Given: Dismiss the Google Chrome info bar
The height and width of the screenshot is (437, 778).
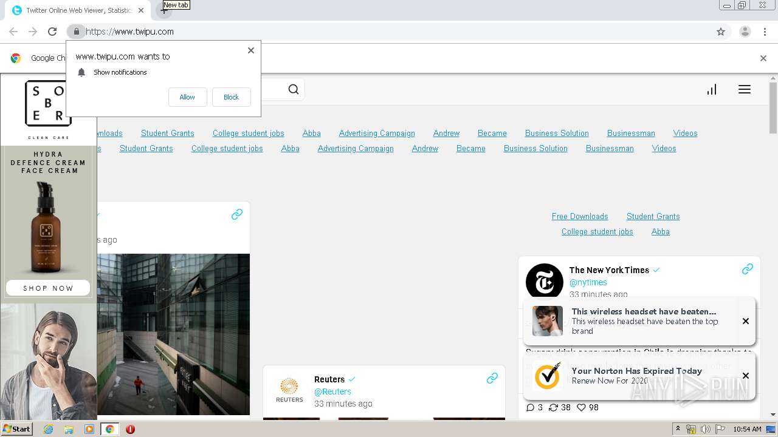Looking at the screenshot, I should 763,58.
